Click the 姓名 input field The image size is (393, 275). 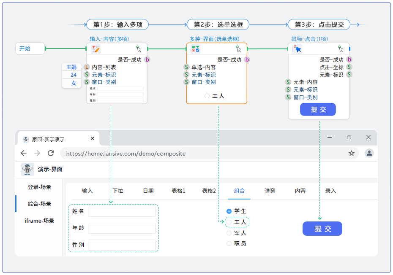(121, 211)
